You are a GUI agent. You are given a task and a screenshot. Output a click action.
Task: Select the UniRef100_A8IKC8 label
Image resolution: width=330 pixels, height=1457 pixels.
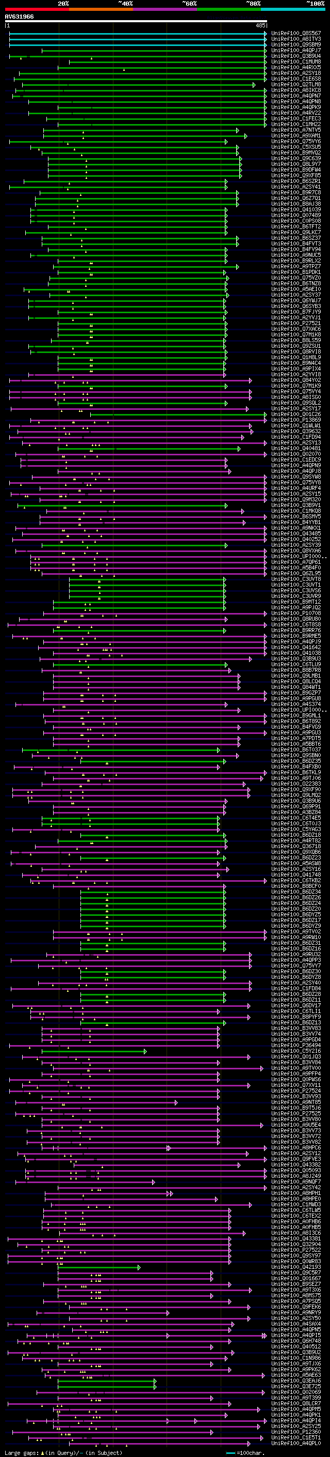pos(296,90)
